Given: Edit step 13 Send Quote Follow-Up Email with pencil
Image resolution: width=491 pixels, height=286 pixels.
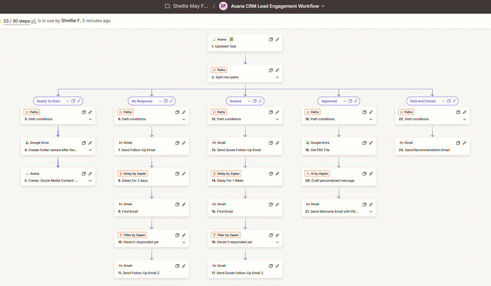Looking at the screenshot, I should (277, 143).
